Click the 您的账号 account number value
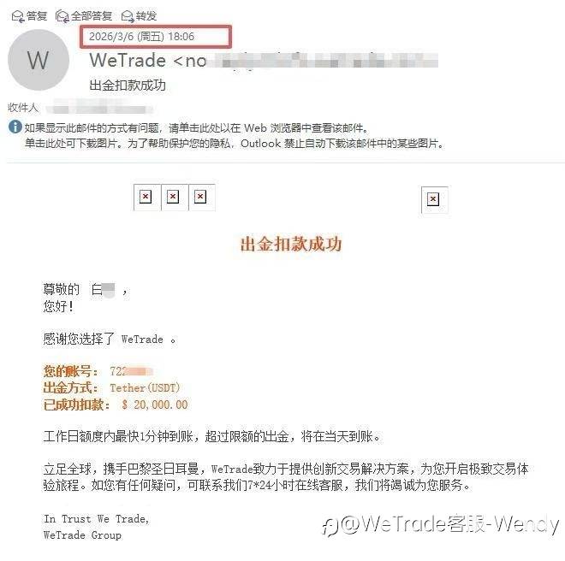565x561 pixels. pyautogui.click(x=132, y=371)
